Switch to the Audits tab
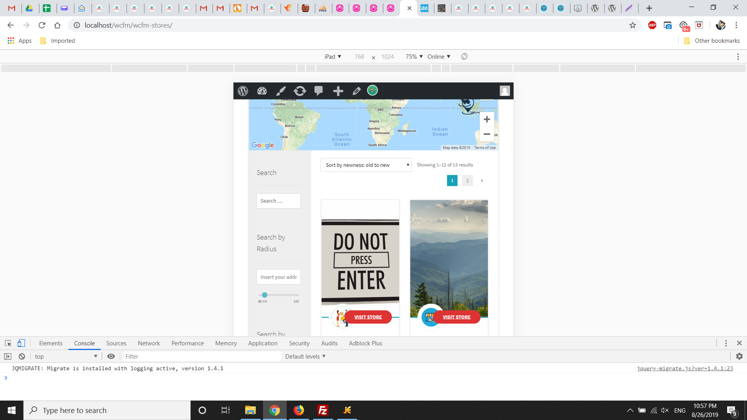 329,343
